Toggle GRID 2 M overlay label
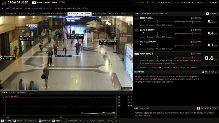The image size is (219, 123). pos(32,121)
